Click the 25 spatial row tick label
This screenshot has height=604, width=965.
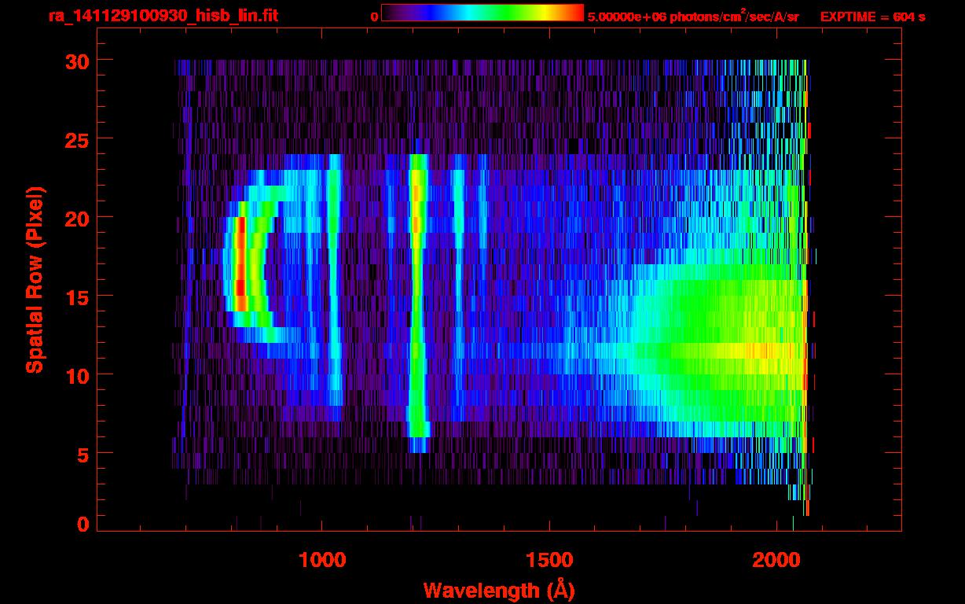pos(78,139)
